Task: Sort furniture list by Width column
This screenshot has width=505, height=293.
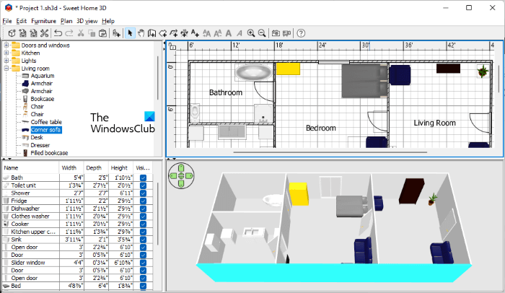Action: (x=71, y=167)
